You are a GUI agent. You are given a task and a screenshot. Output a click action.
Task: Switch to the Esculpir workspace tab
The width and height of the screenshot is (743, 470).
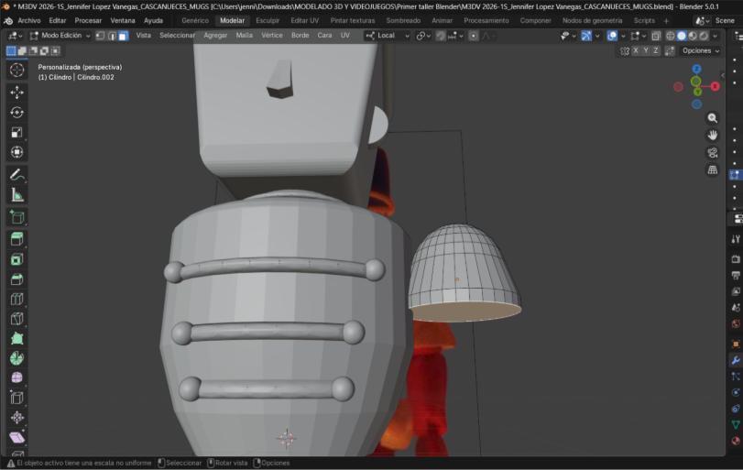268,20
